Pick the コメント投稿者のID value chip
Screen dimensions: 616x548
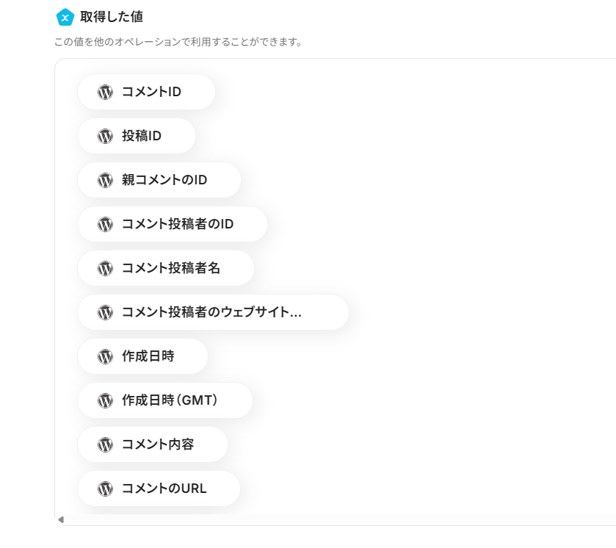click(x=173, y=224)
